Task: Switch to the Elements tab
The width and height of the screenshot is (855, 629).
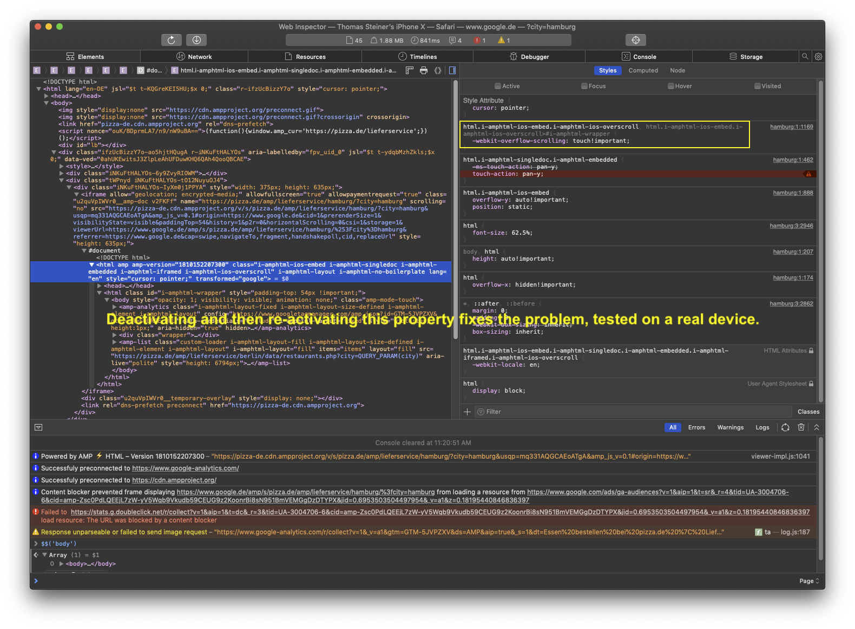Action: (x=85, y=57)
